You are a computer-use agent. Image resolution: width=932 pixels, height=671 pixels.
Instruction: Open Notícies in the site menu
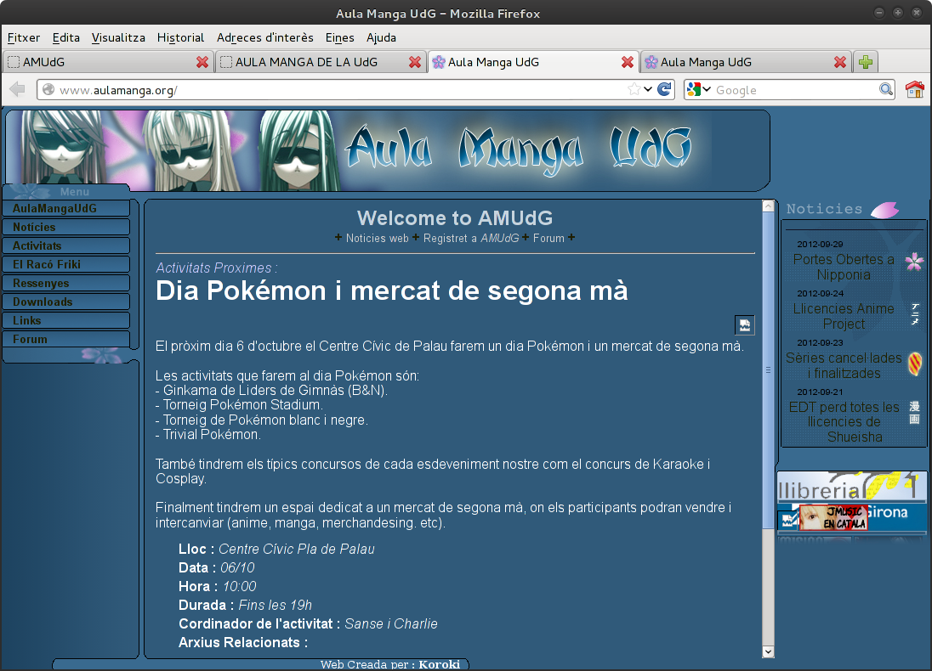click(x=66, y=227)
